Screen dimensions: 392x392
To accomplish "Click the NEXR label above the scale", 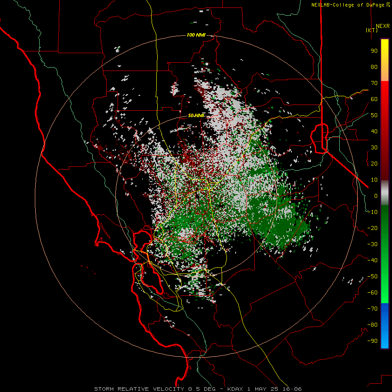I will (x=382, y=26).
